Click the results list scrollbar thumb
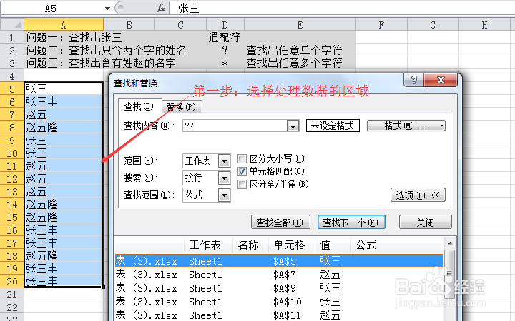 [450, 274]
